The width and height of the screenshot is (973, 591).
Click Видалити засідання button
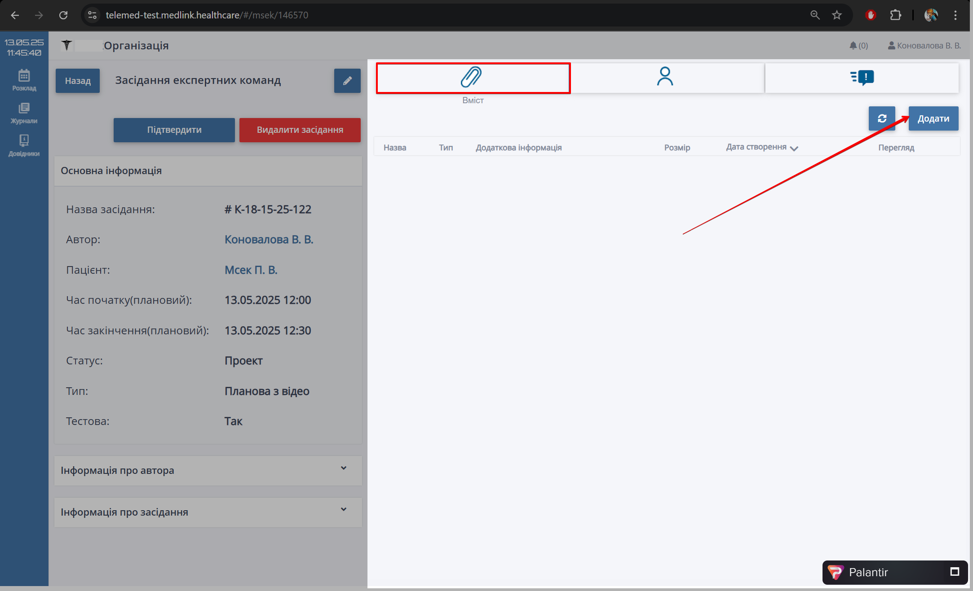(x=300, y=130)
